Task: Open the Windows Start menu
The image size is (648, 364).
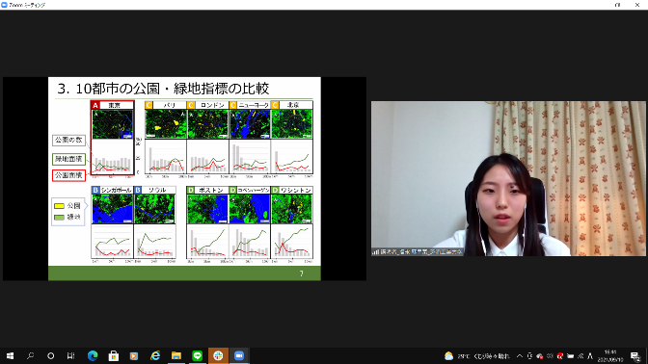Action: point(10,355)
